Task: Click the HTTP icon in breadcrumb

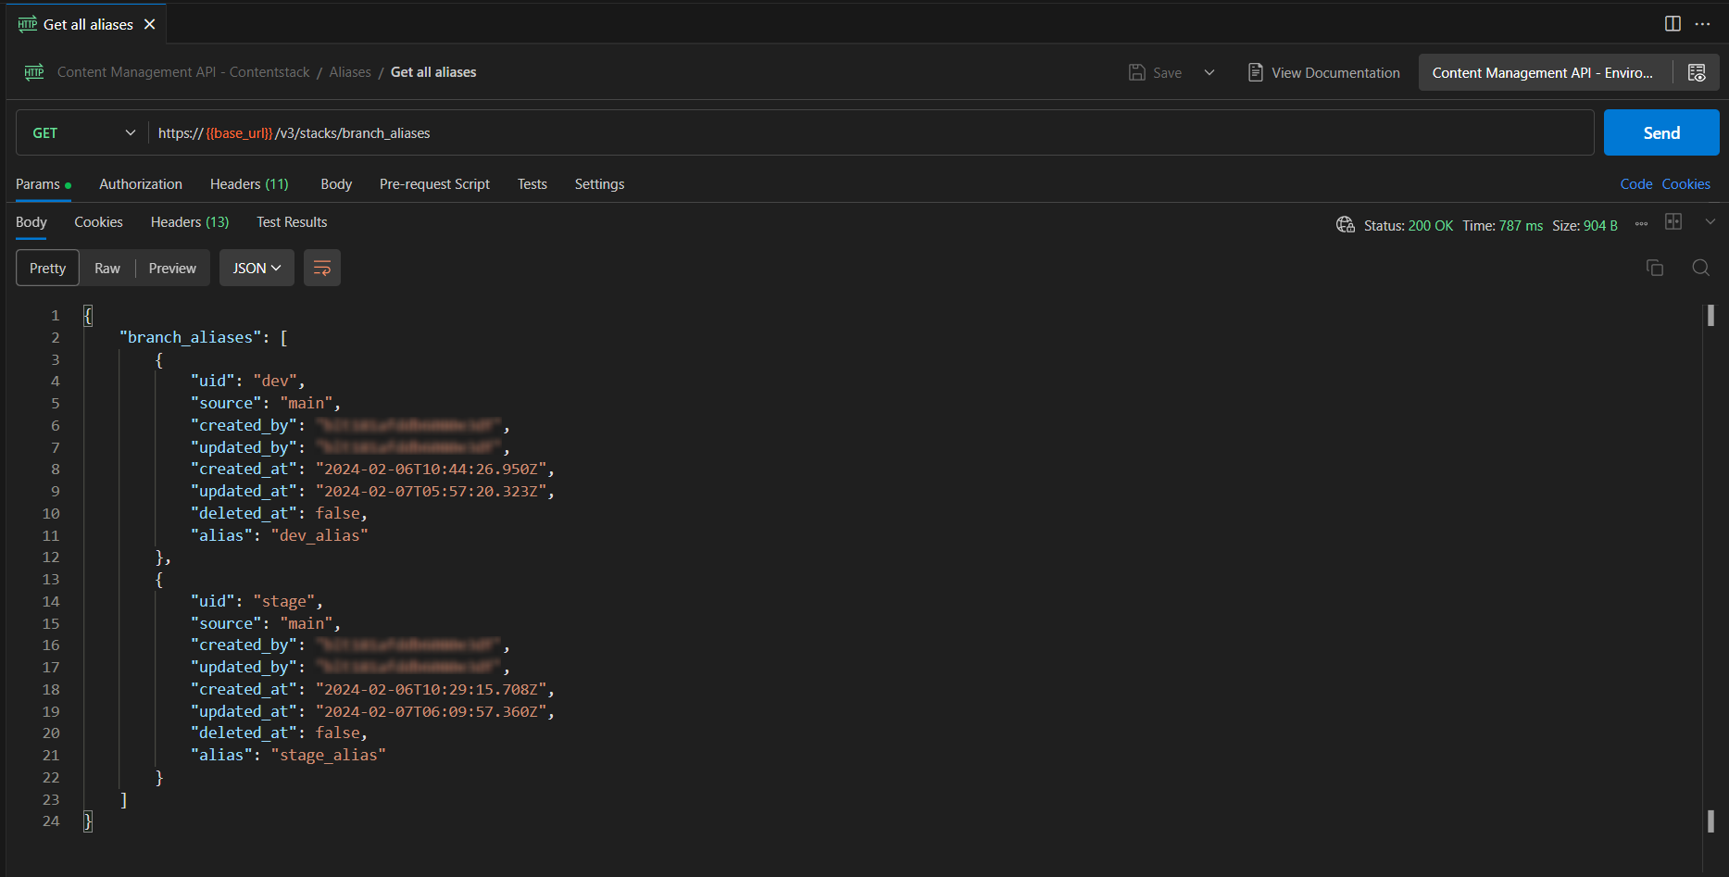Action: coord(34,72)
